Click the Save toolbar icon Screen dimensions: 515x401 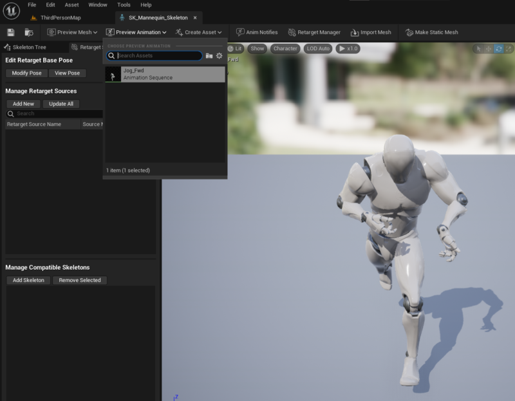pyautogui.click(x=10, y=31)
